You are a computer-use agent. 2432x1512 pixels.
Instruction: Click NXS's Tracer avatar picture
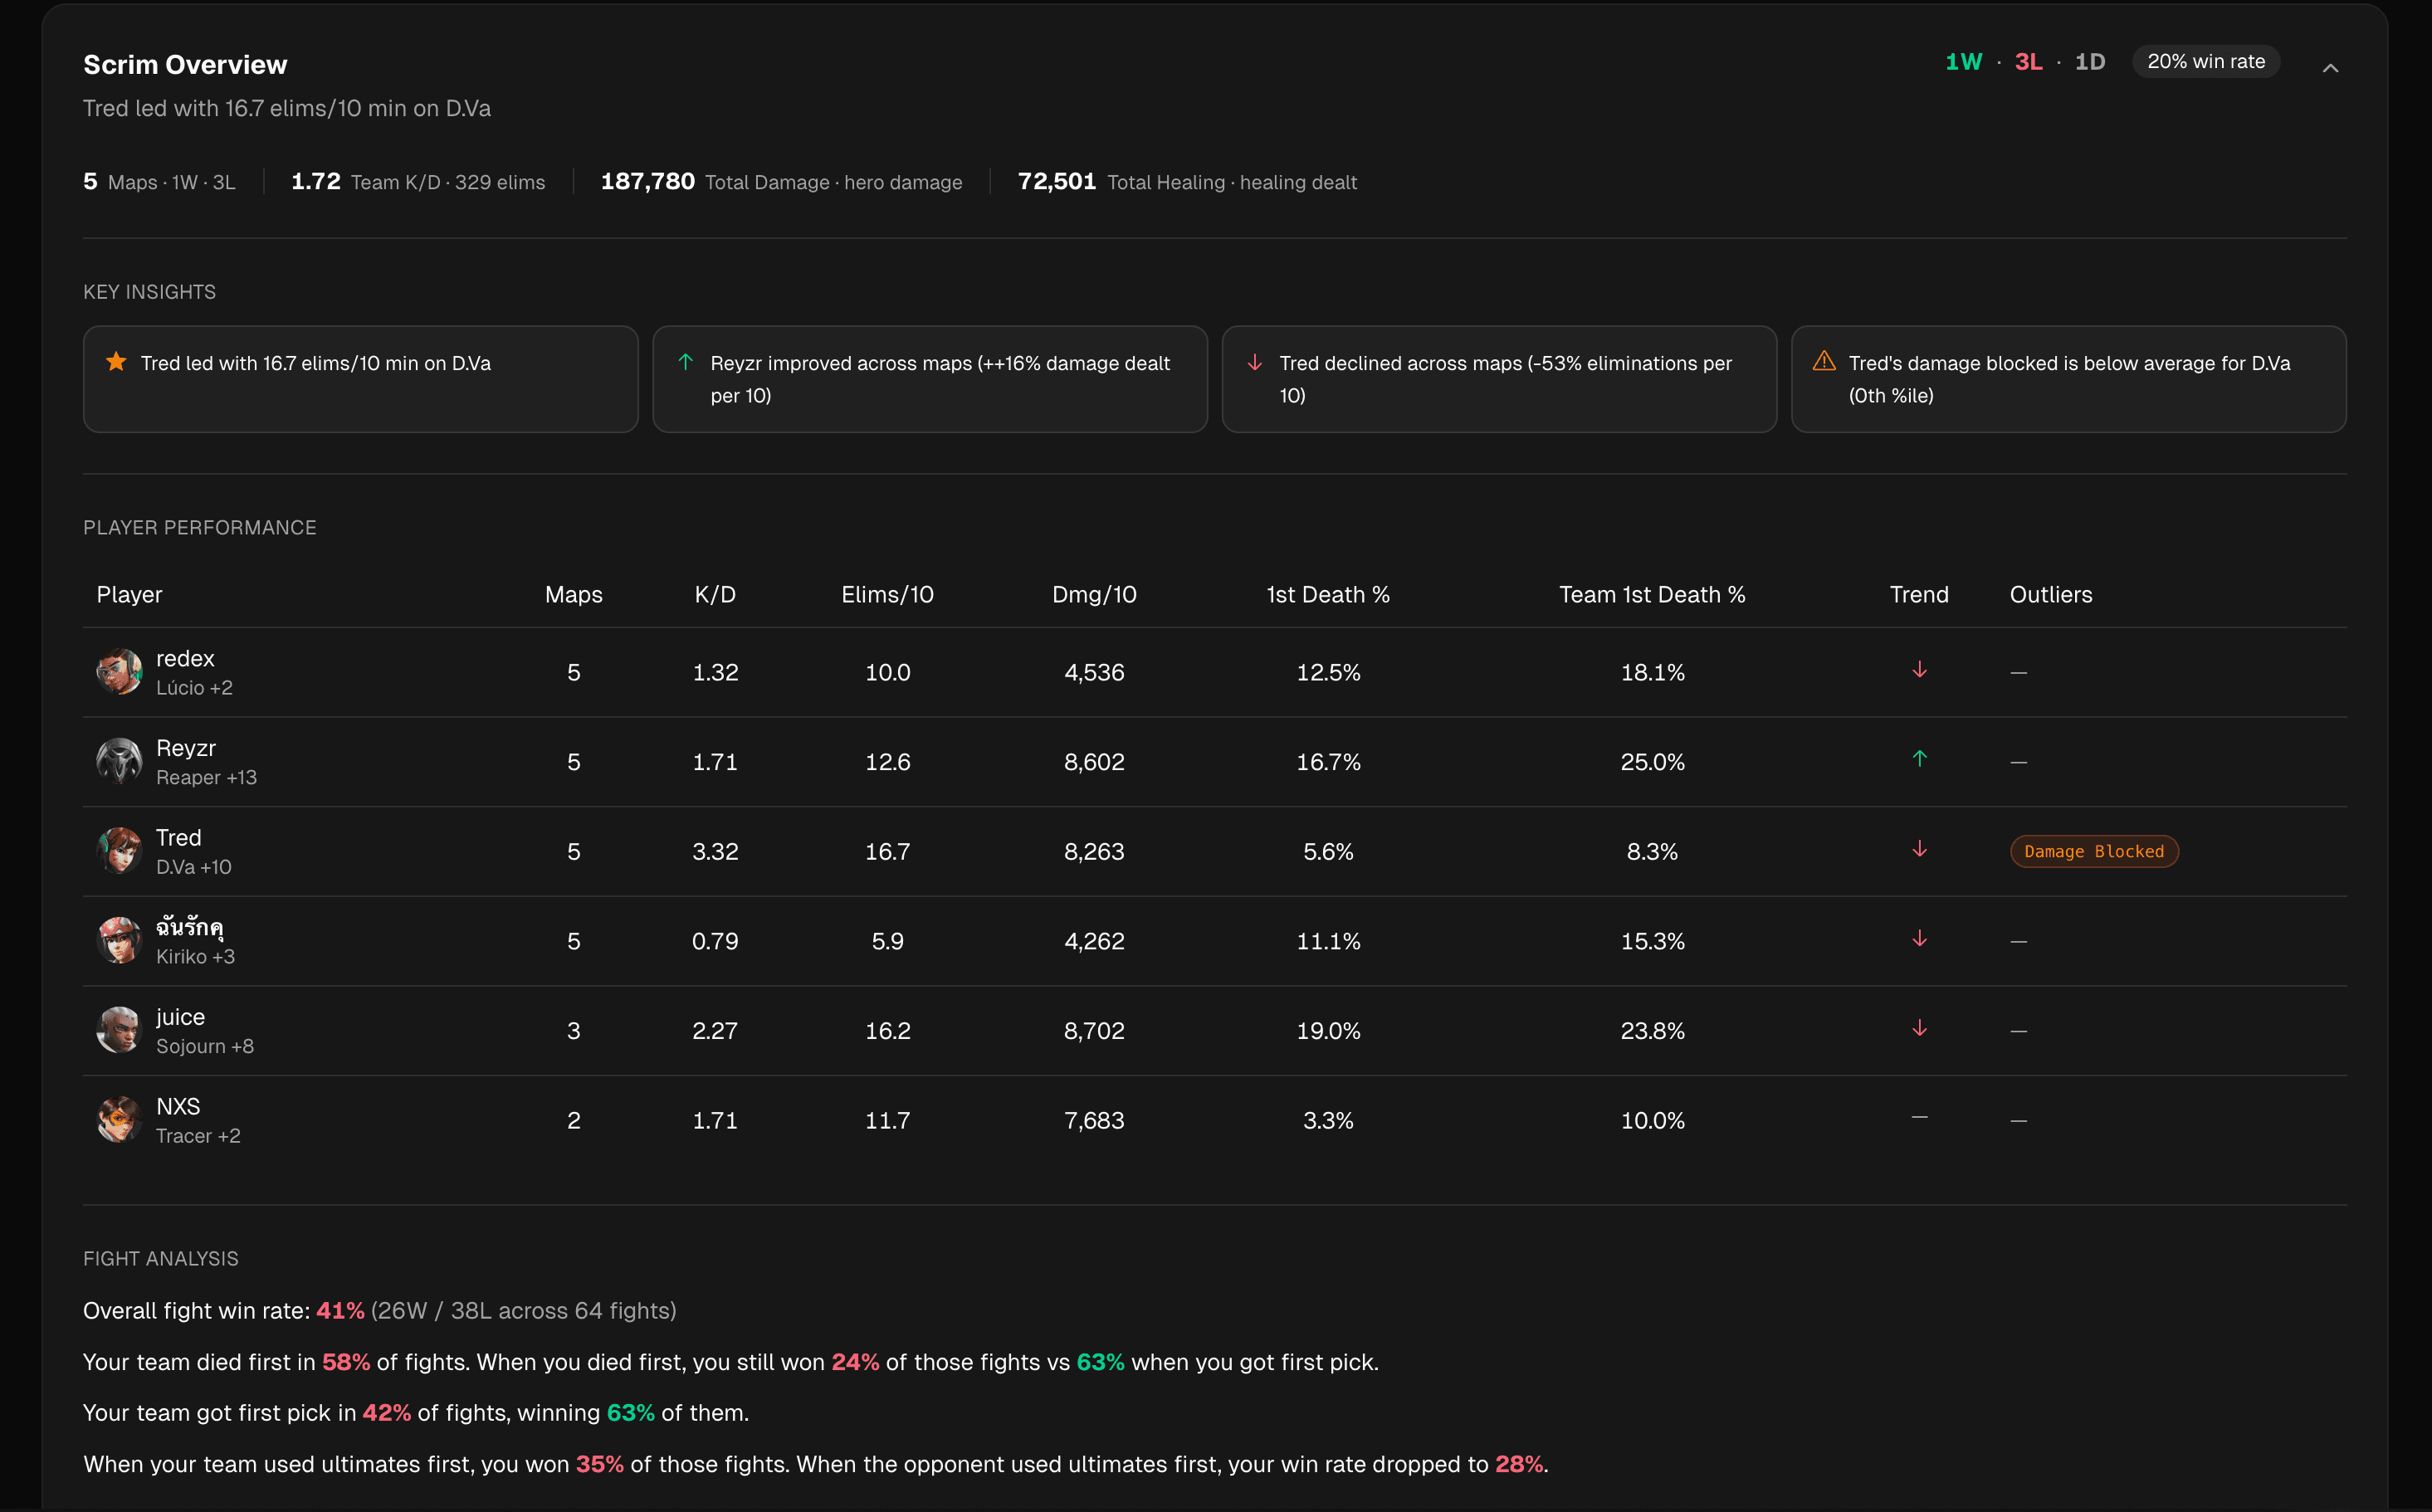point(119,1119)
